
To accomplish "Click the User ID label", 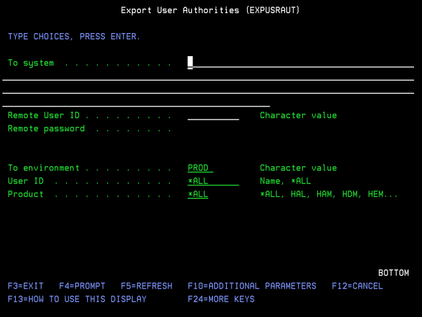I will point(26,181).
